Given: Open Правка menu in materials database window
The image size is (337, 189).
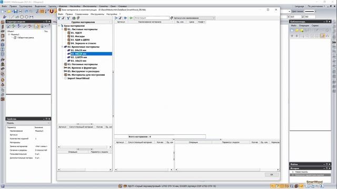Looking at the screenshot, I should [69, 14].
